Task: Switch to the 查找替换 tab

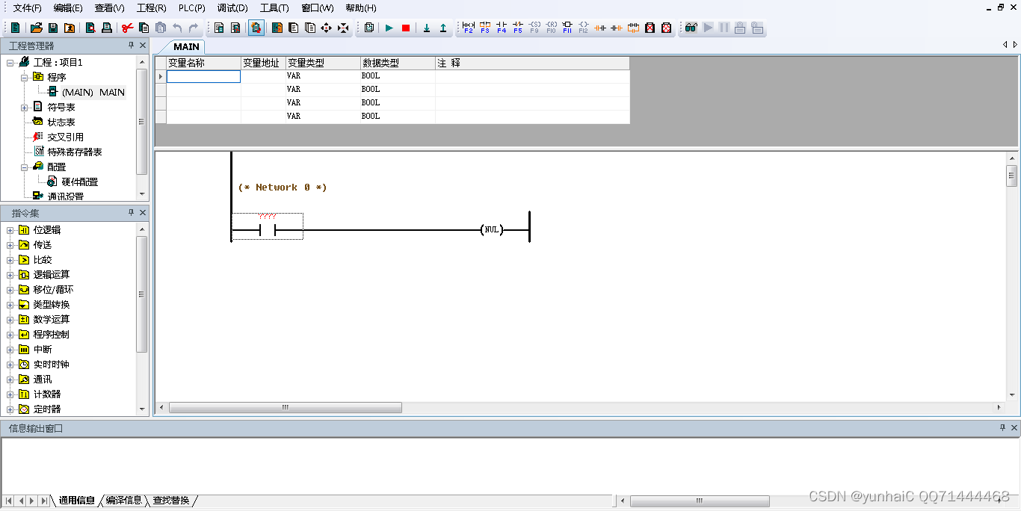Action: tap(171, 501)
